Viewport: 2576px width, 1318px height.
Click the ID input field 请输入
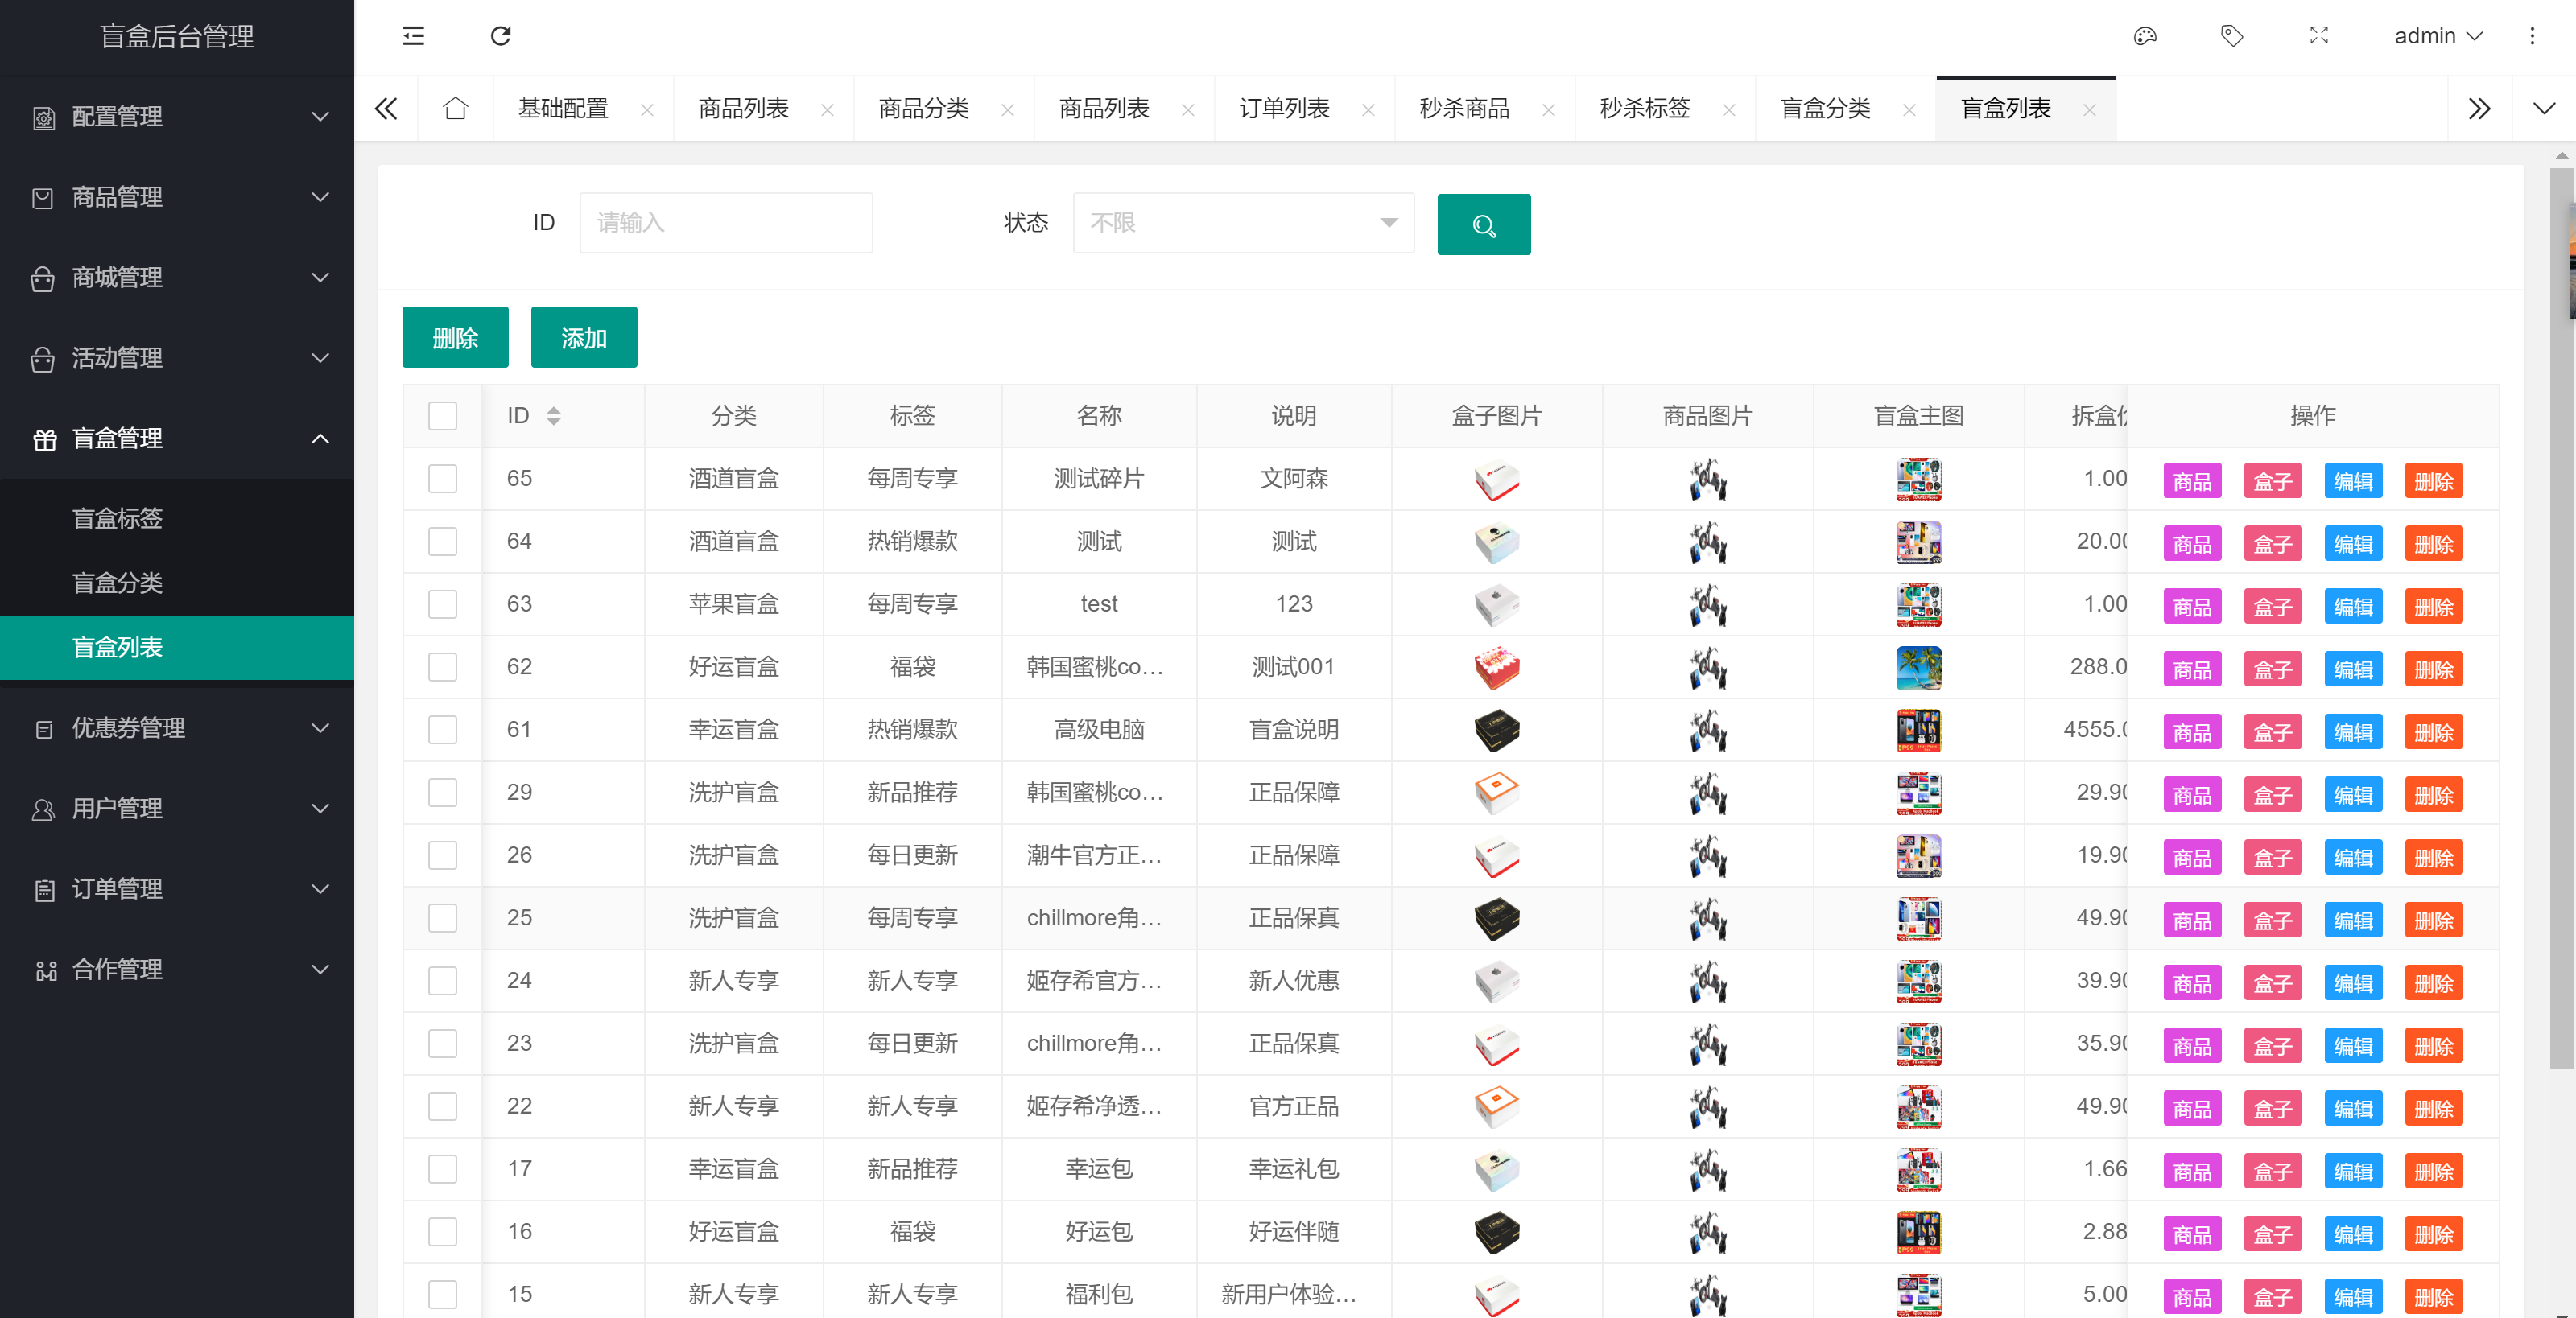pos(726,223)
